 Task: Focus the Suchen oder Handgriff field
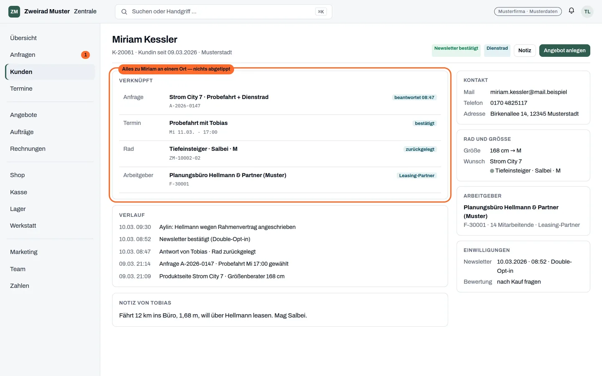pos(223,12)
